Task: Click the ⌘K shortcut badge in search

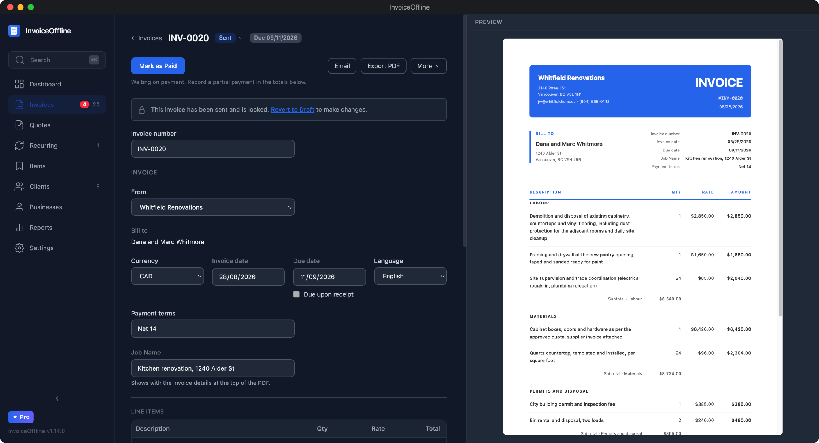Action: click(94, 60)
